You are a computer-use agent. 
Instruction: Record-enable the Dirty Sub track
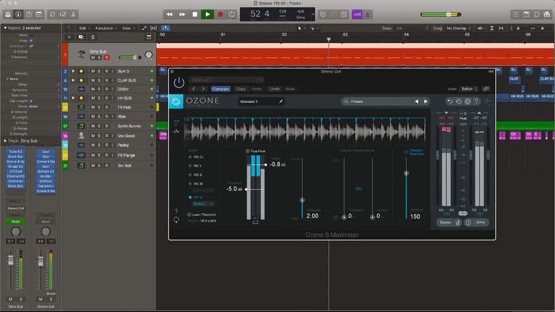pos(106,57)
